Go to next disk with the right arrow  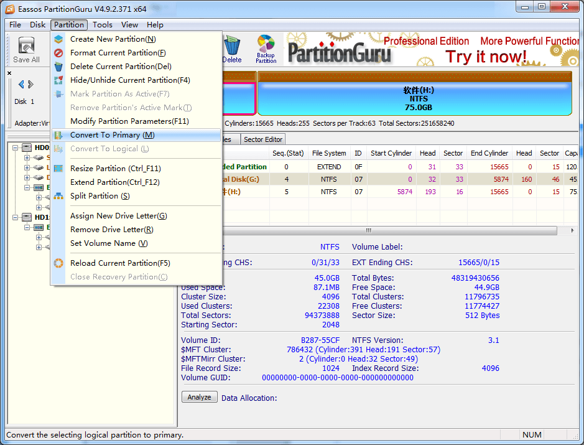(x=31, y=85)
